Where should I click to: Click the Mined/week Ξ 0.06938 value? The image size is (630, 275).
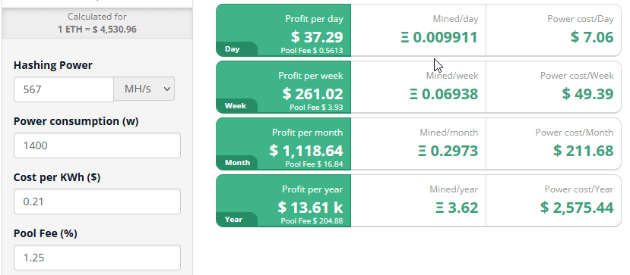pyautogui.click(x=444, y=94)
